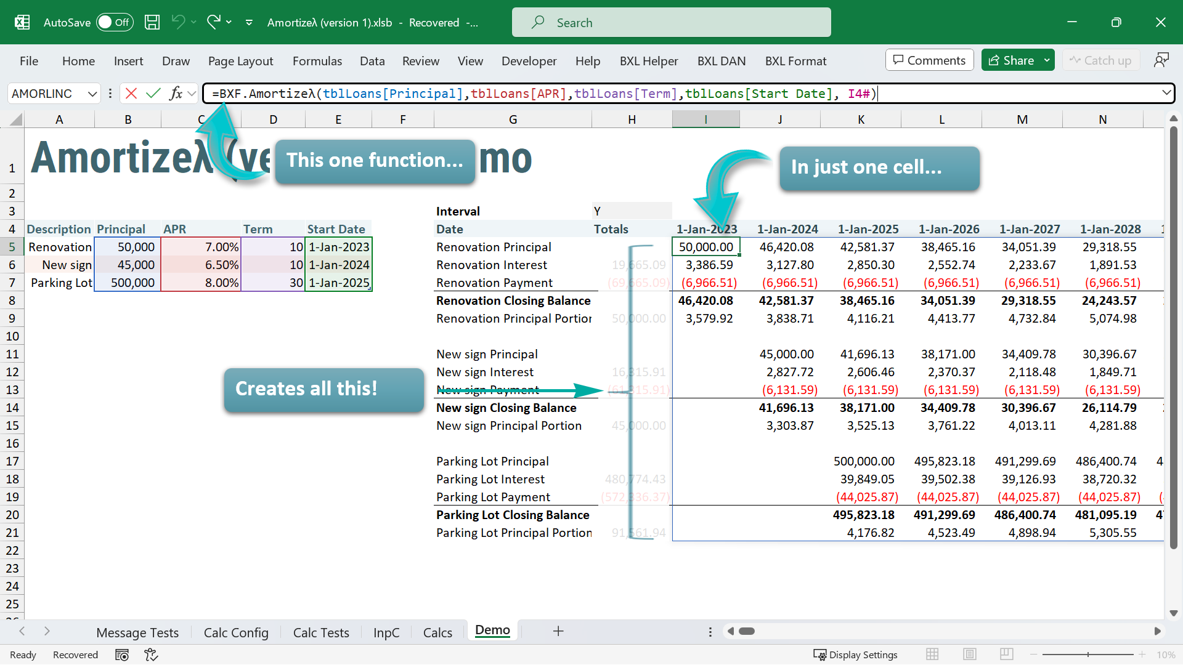This screenshot has width=1183, height=665.
Task: Open the Share button dropdown arrow
Action: coord(1047,60)
